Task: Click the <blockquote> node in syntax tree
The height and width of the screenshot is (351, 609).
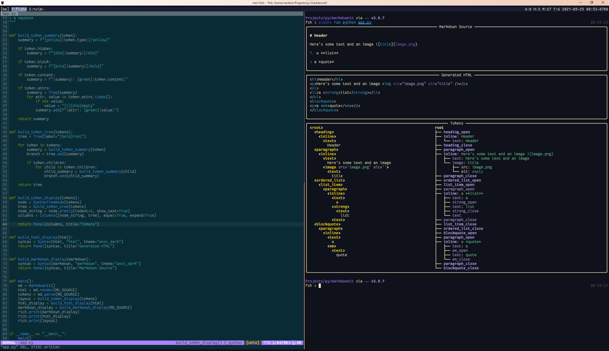Action: pyautogui.click(x=327, y=224)
